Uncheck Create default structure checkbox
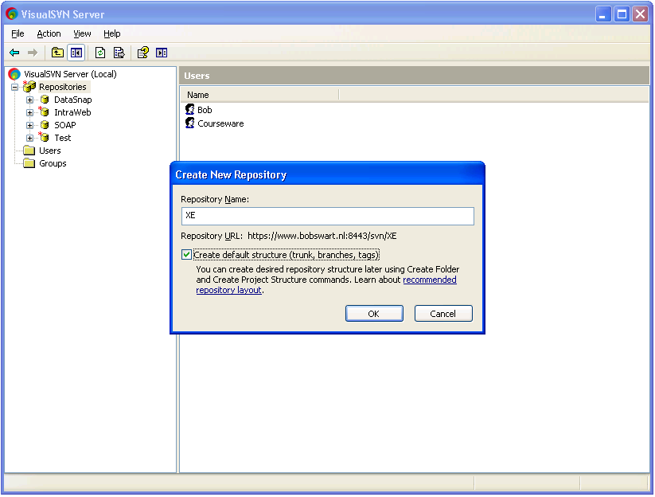Screen dimensions: 655x497 pyautogui.click(x=187, y=255)
